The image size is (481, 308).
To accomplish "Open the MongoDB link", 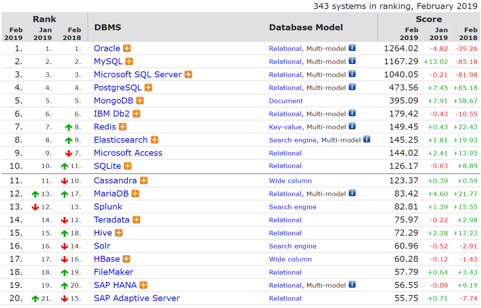I will [x=114, y=101].
